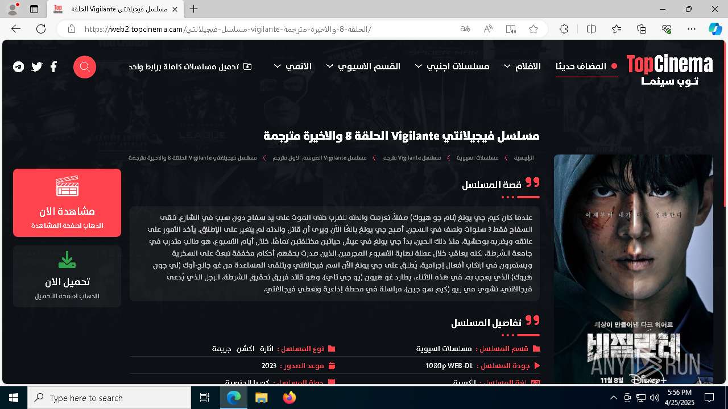The image size is (728, 409).
Task: Open الرئيسية breadcrumb link
Action: tap(524, 157)
